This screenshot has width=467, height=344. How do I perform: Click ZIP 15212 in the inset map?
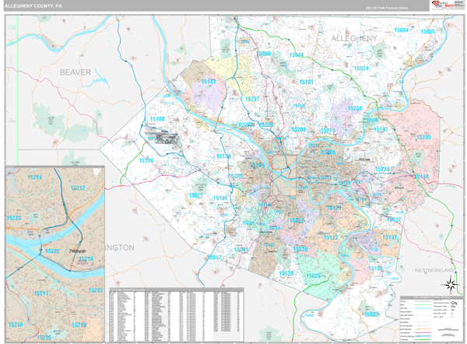78,188
